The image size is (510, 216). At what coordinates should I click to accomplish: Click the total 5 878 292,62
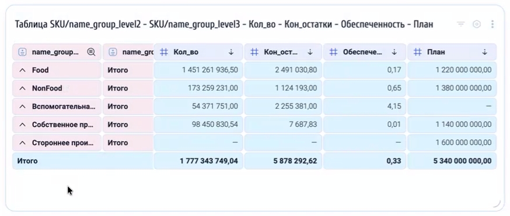pyautogui.click(x=295, y=161)
